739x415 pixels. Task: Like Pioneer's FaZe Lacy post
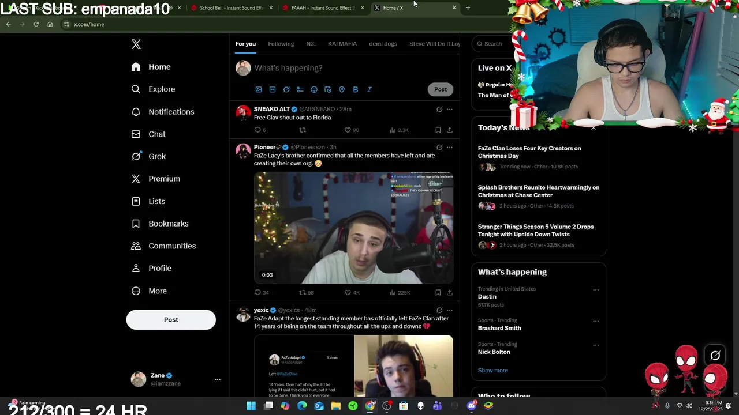(352, 293)
